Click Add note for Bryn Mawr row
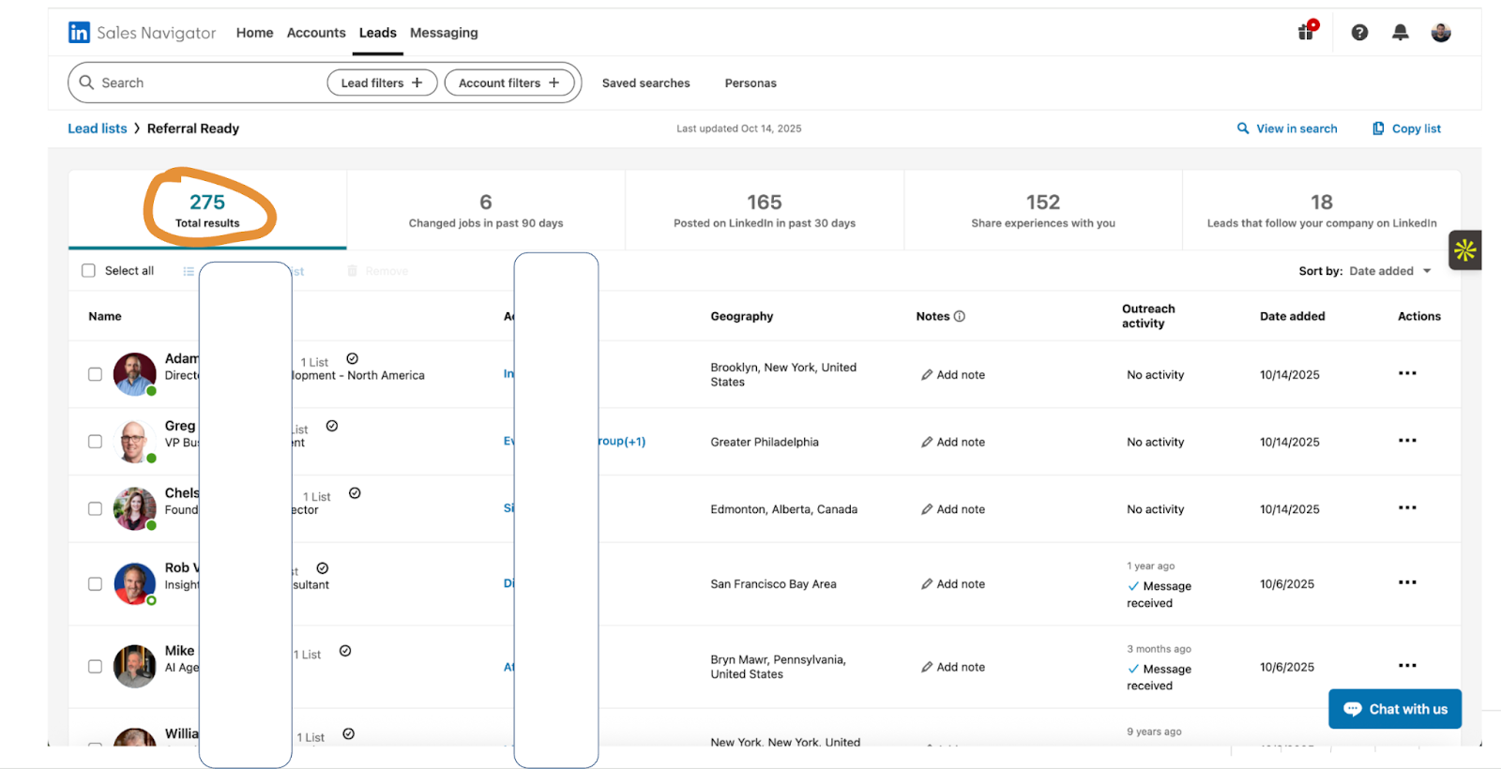The width and height of the screenshot is (1501, 769). coord(953,668)
